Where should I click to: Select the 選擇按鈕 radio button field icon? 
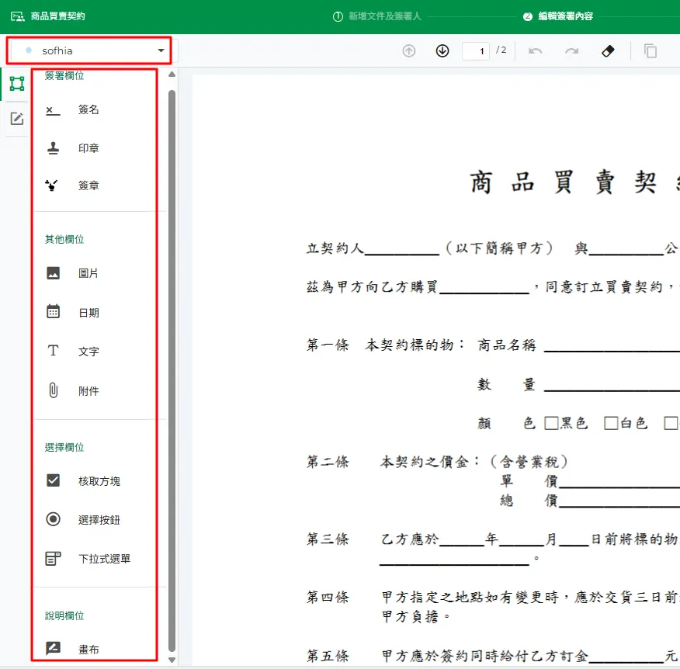53,519
